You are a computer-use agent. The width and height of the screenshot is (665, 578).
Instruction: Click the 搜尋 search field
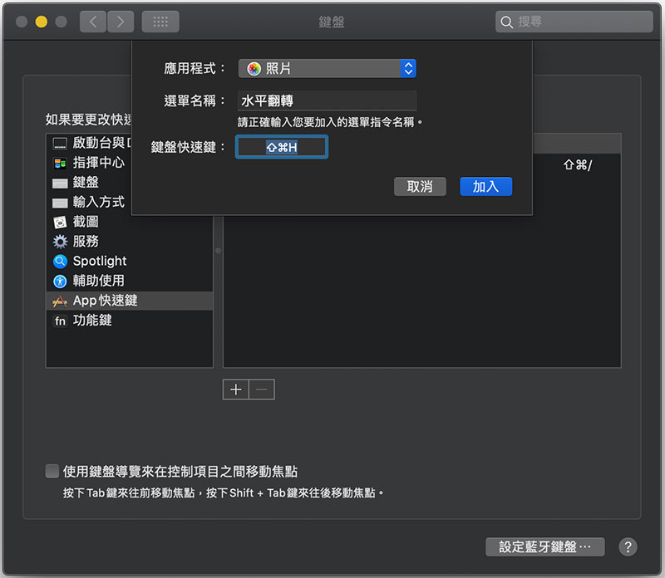(x=575, y=22)
